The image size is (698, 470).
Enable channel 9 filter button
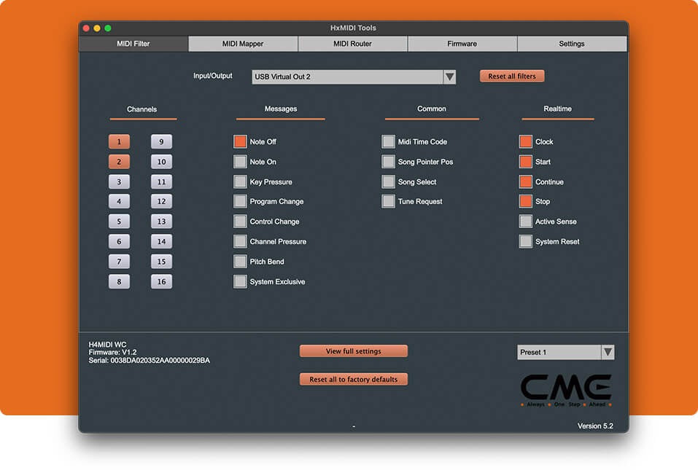[x=161, y=142]
